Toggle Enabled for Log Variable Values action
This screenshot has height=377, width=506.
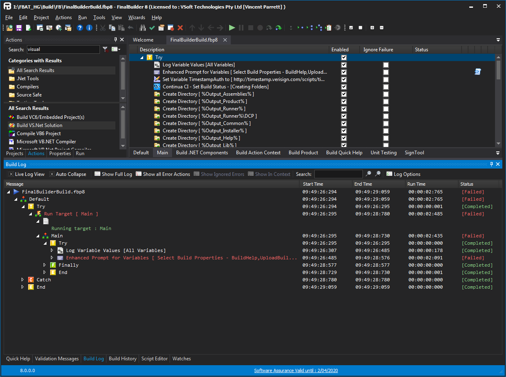pyautogui.click(x=344, y=65)
